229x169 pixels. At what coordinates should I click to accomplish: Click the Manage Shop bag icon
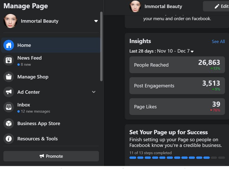(x=8, y=77)
